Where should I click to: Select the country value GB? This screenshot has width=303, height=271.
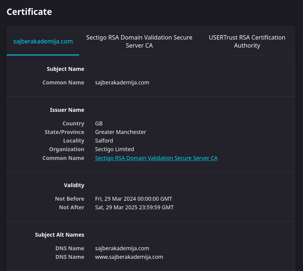click(99, 123)
